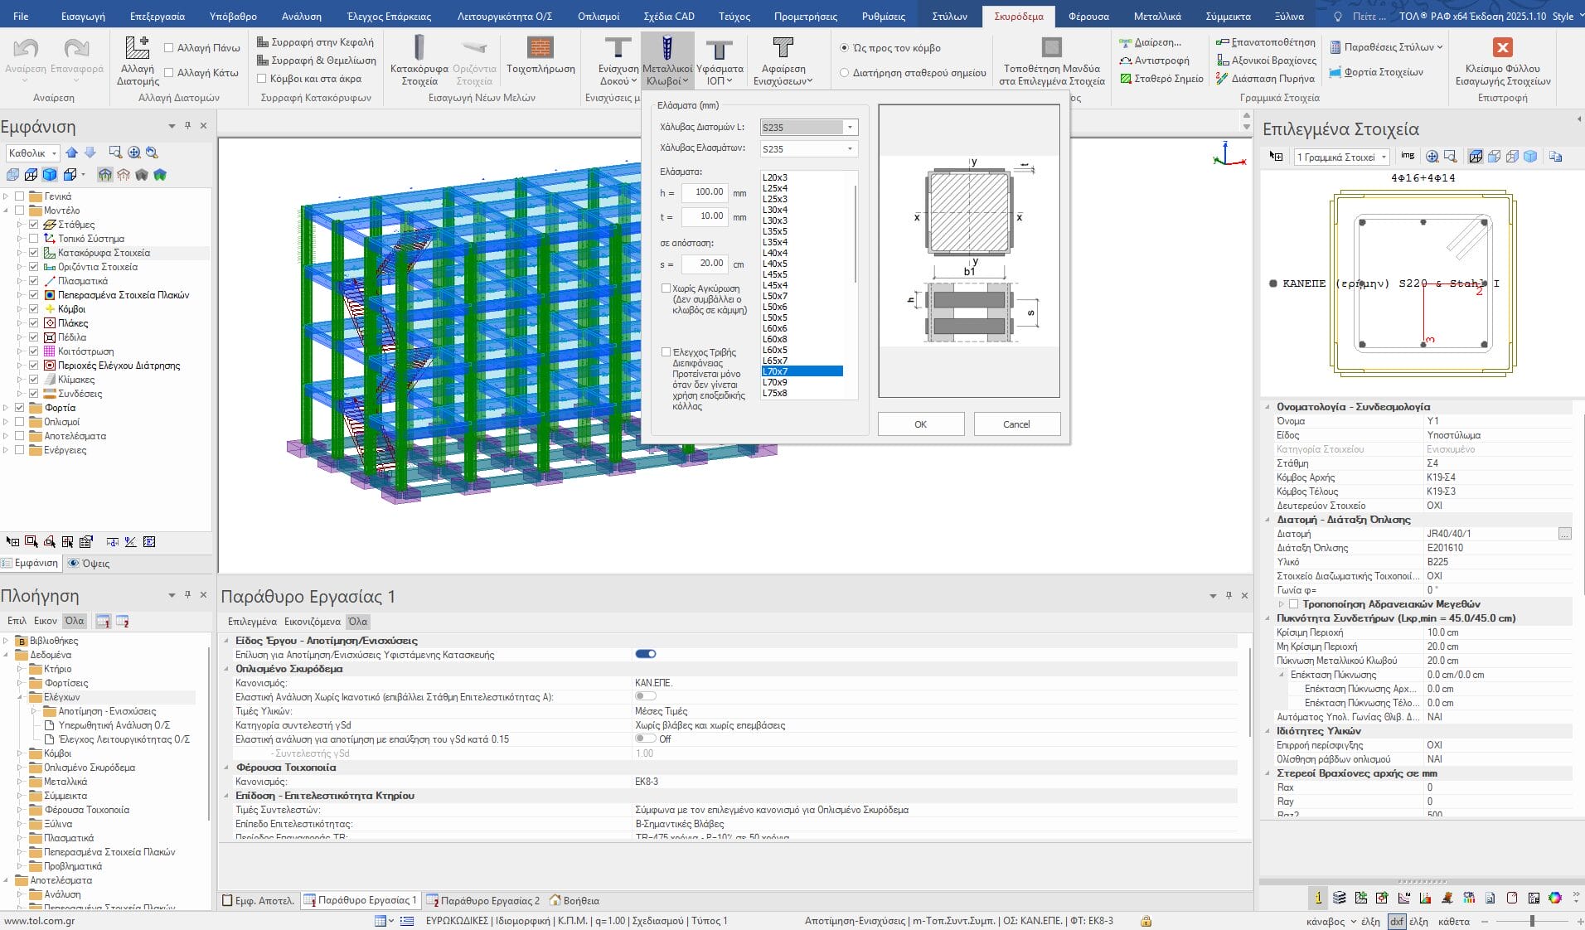This screenshot has height=930, width=1585.
Task: Toggle the Επίλυση για Αποτίμηση/Ενισχύσεις switch
Action: click(646, 654)
